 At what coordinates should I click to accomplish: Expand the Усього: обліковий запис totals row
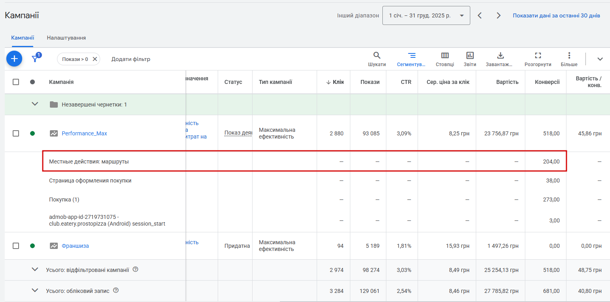click(x=35, y=291)
